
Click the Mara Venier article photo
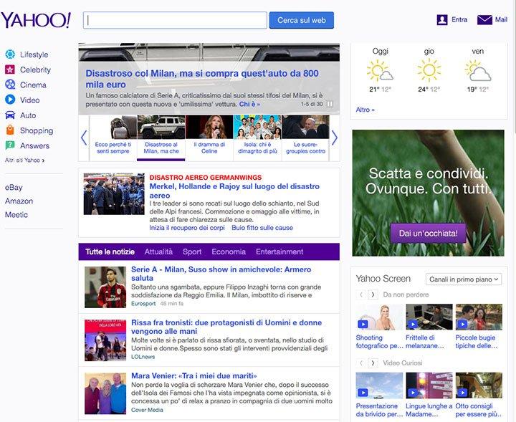click(105, 393)
